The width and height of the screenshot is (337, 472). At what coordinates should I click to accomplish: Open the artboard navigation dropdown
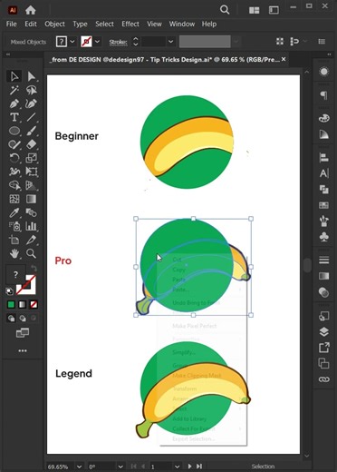click(177, 467)
